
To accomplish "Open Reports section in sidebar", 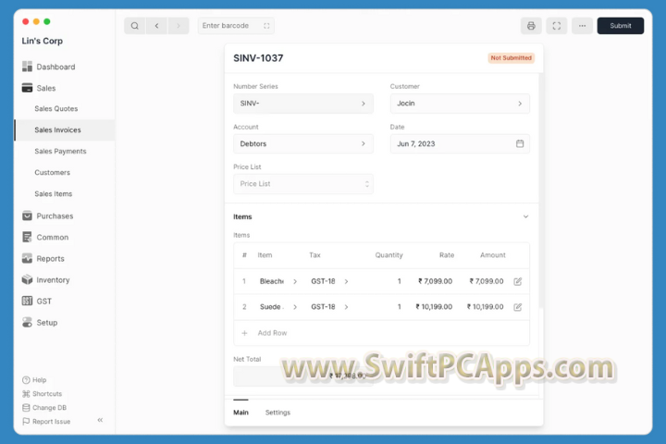I will 50,258.
